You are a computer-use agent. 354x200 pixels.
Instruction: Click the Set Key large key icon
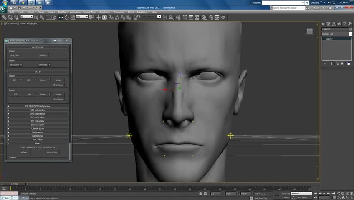(x=276, y=195)
